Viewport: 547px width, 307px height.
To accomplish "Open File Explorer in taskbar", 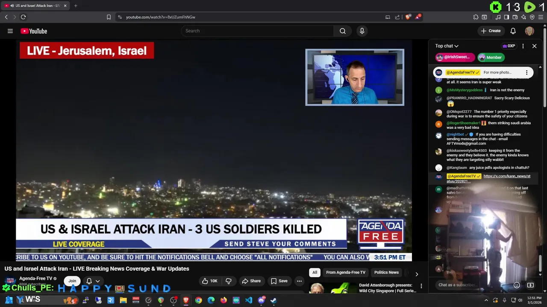I will (123, 300).
